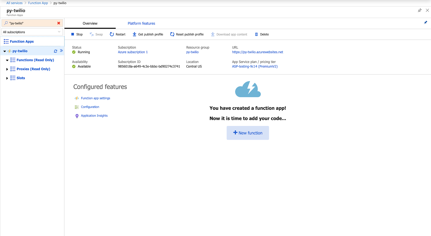Select Proxies (Read Only) label

coord(33,69)
